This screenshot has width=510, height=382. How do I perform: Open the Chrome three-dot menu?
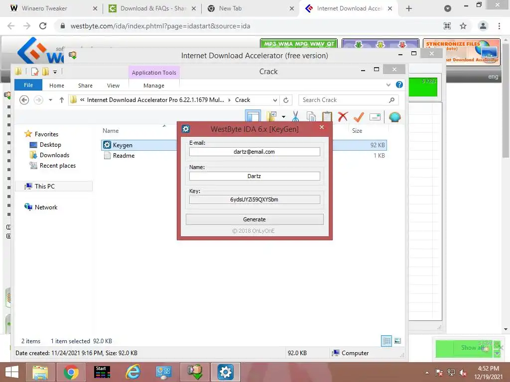click(499, 26)
